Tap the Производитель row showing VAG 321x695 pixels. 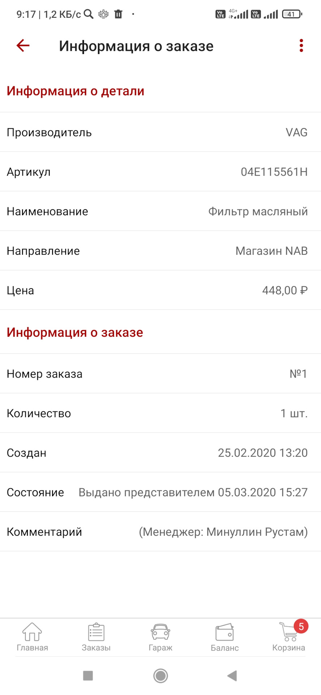[160, 132]
